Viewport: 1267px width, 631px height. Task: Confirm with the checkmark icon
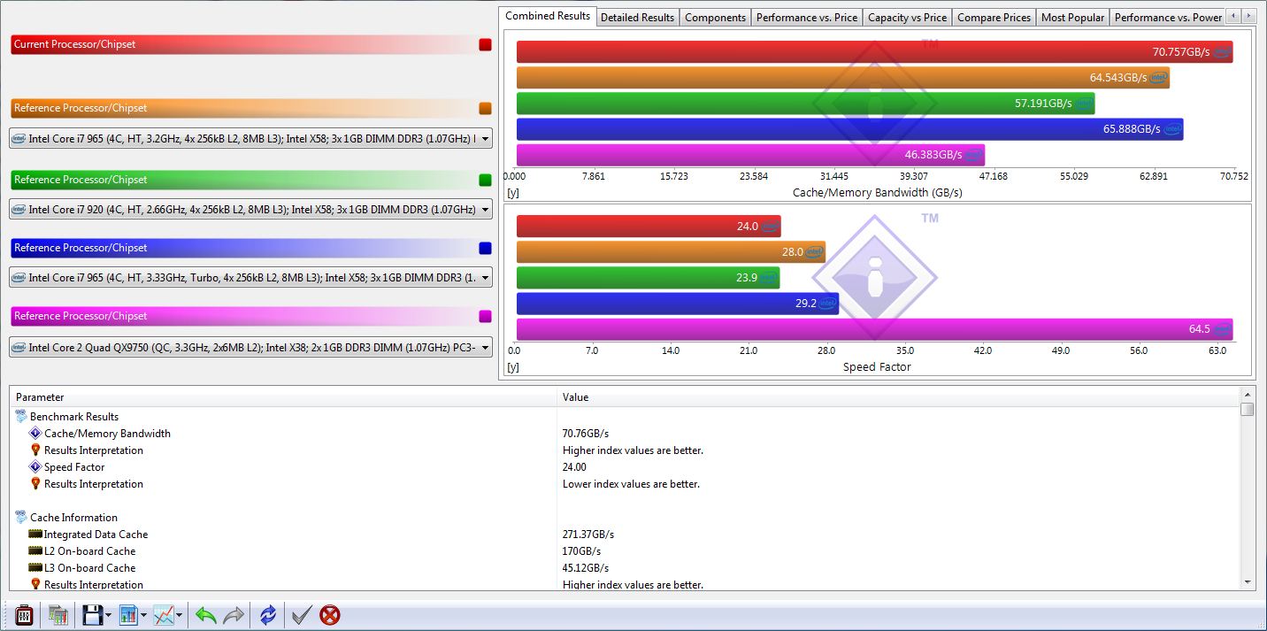[x=302, y=615]
